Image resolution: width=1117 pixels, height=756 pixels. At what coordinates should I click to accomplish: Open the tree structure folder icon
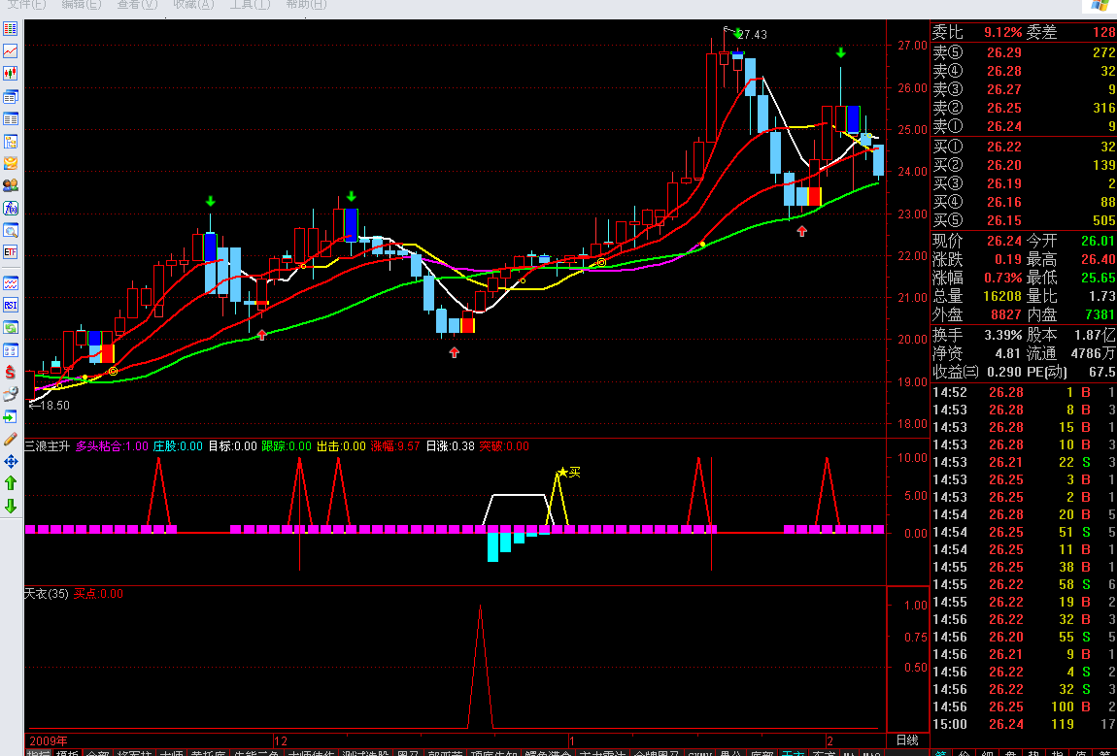(10, 141)
